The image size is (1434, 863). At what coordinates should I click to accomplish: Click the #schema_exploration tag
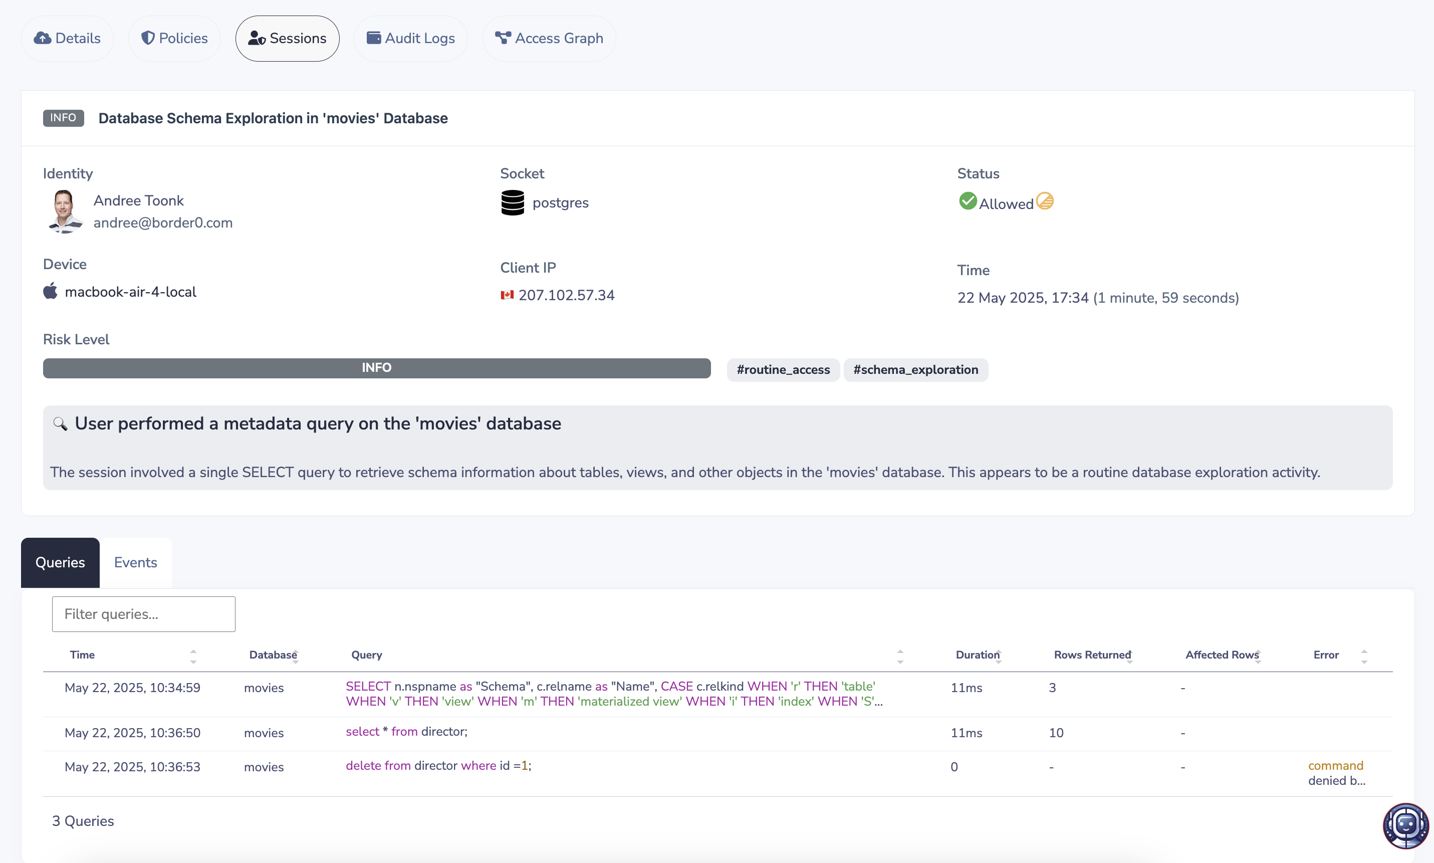[915, 370]
